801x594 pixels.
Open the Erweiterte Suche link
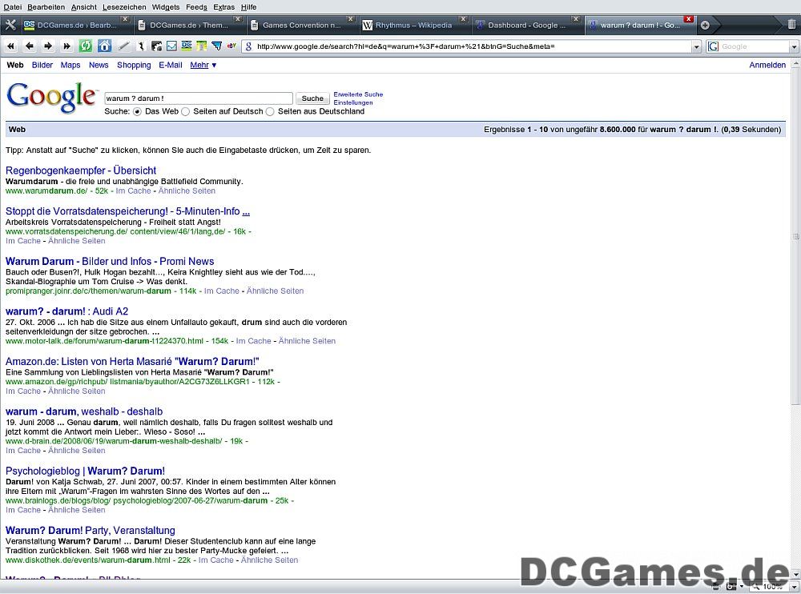pos(358,94)
